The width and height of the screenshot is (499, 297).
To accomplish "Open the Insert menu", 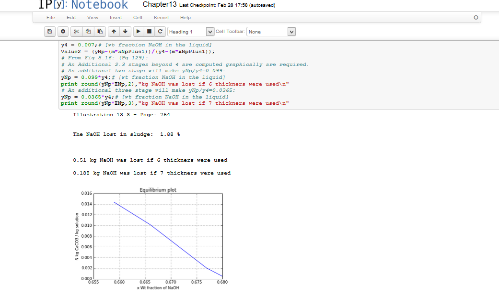I will [x=116, y=18].
